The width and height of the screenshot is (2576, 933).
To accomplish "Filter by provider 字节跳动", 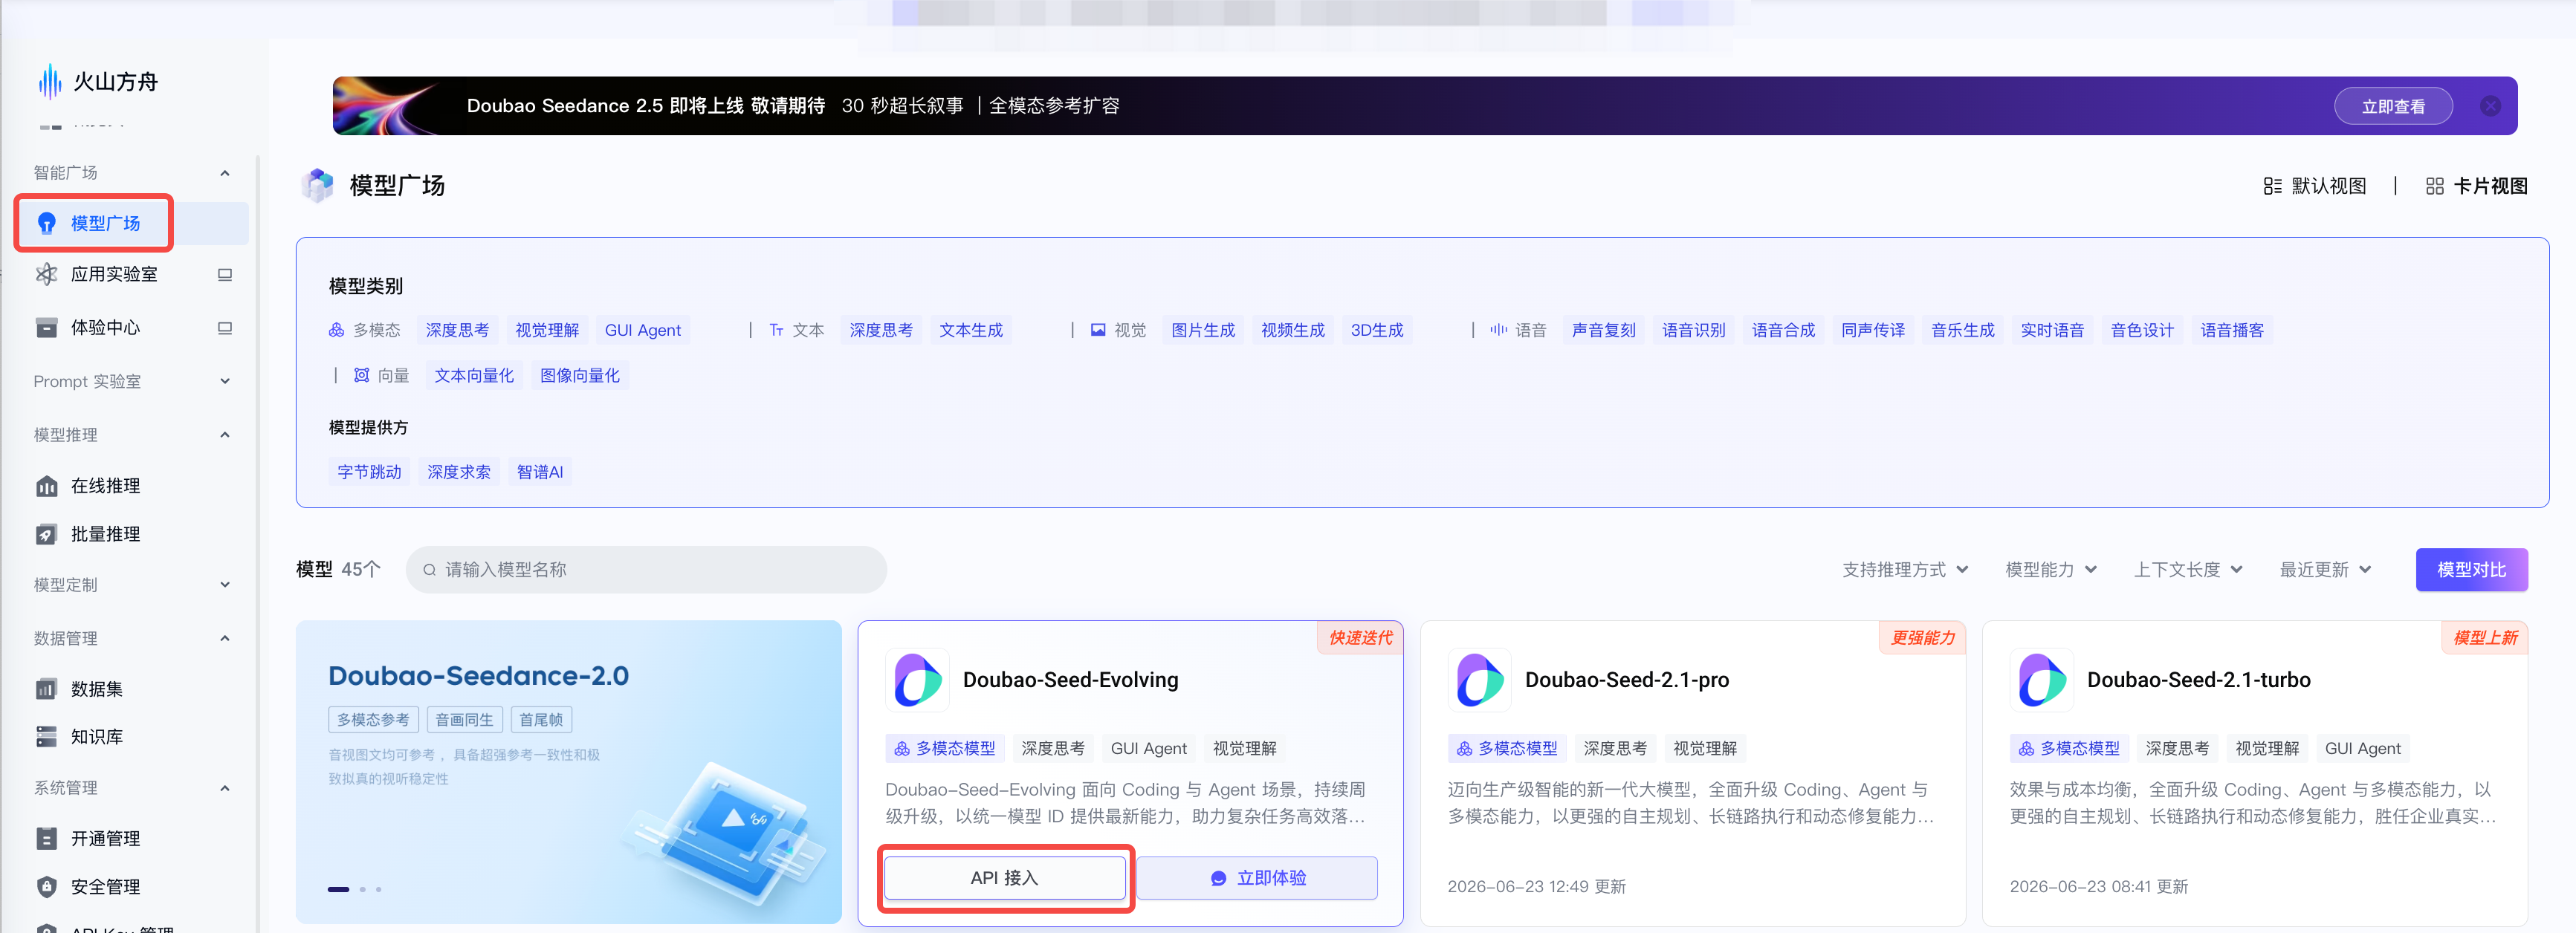I will pos(369,472).
